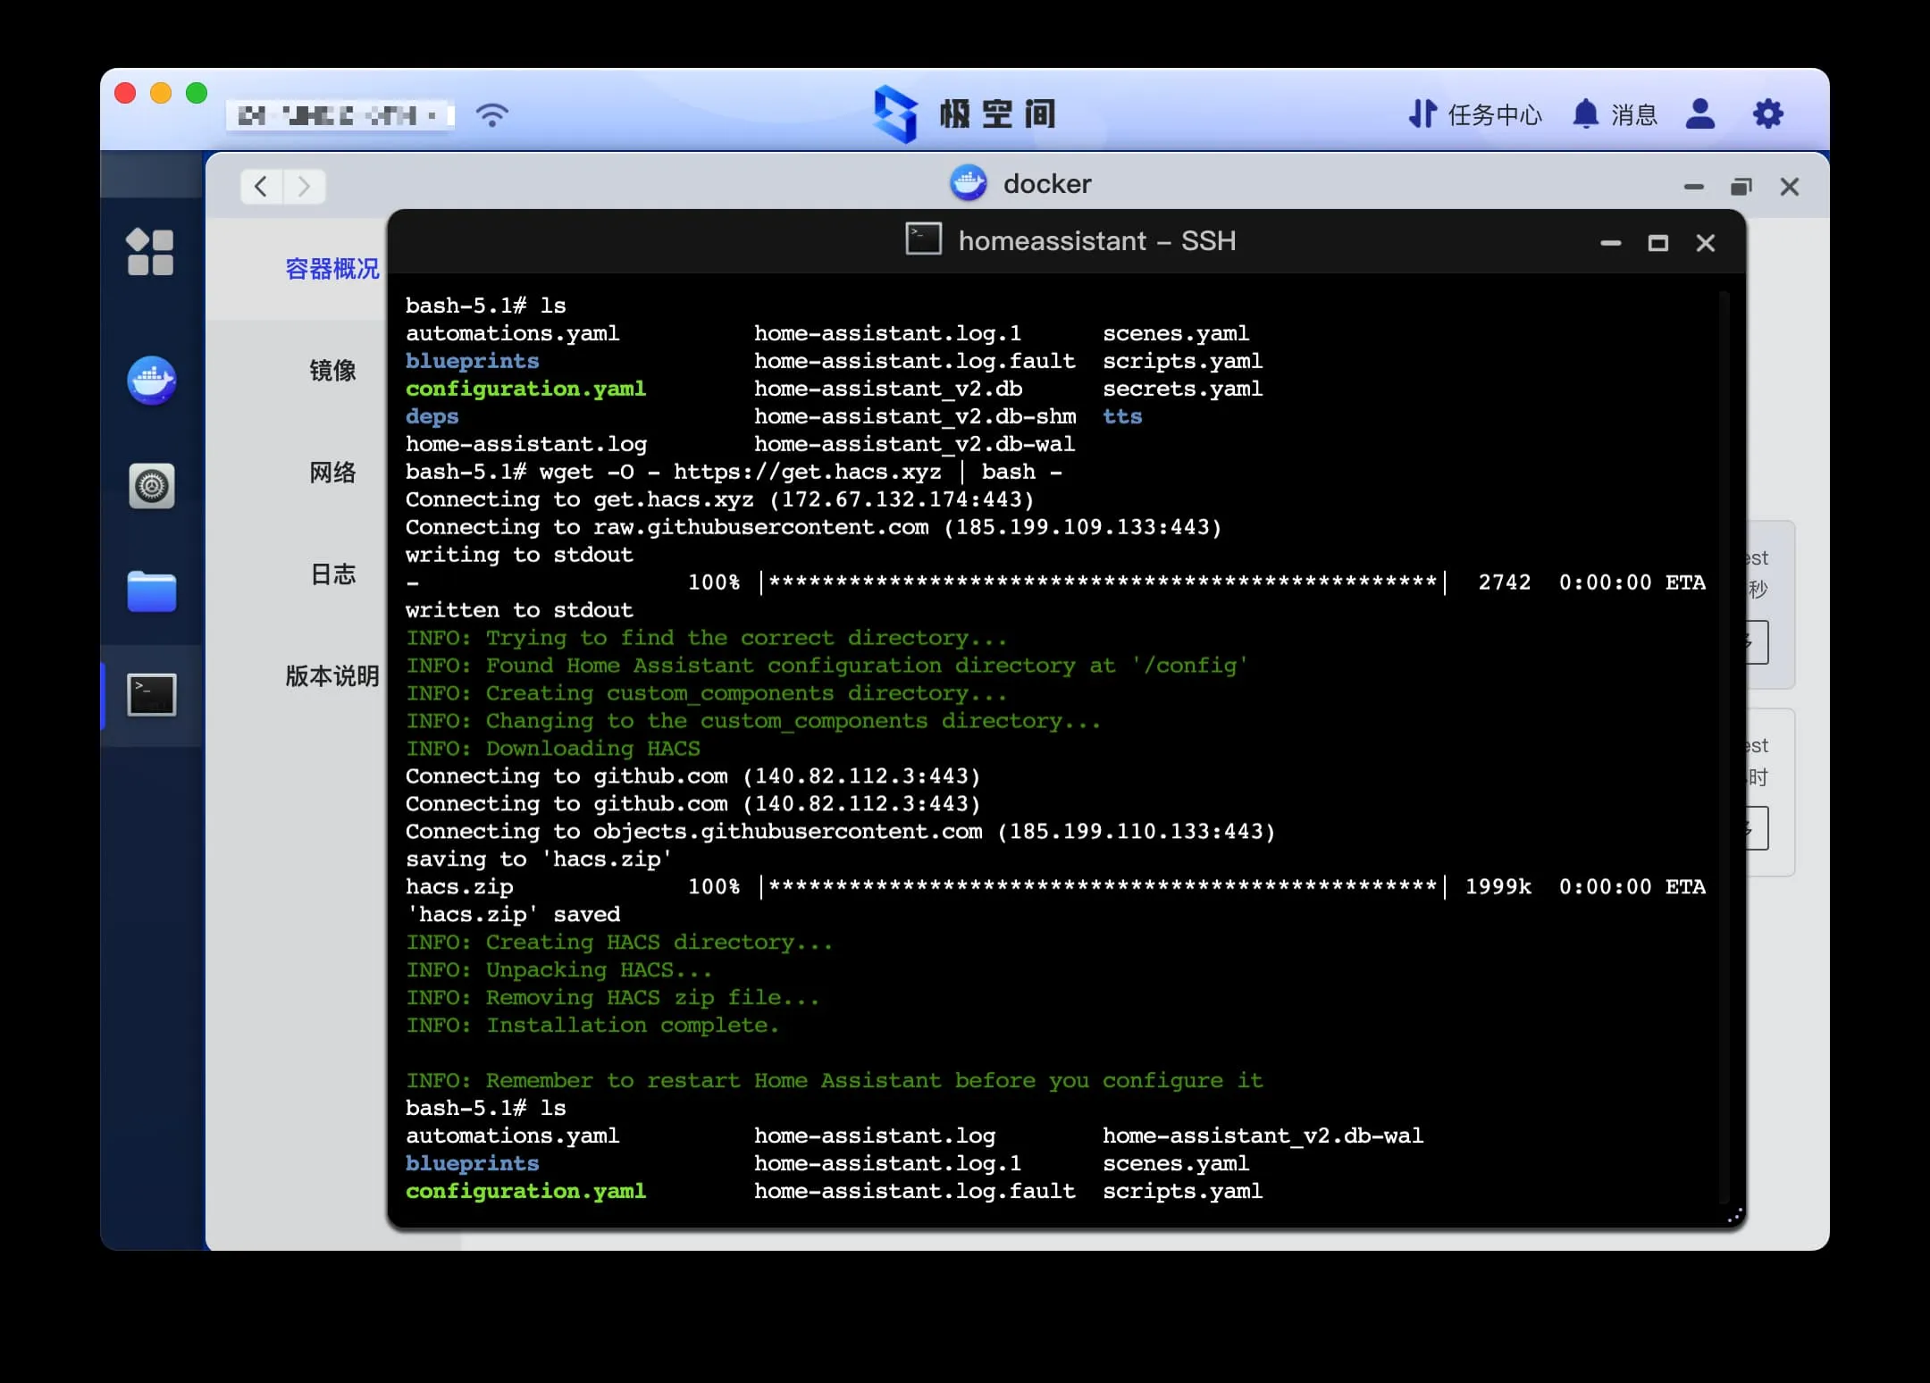1930x1383 pixels.
Task: Open the 版本说明 release notes section
Action: tap(331, 676)
